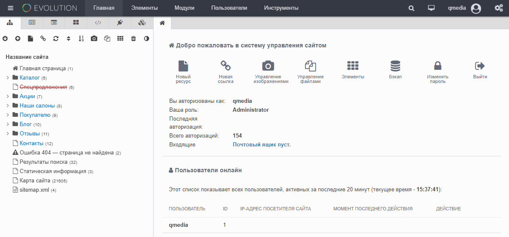509x237 pixels.
Task: Click the Изменить пароль lock icon
Action: click(437, 66)
